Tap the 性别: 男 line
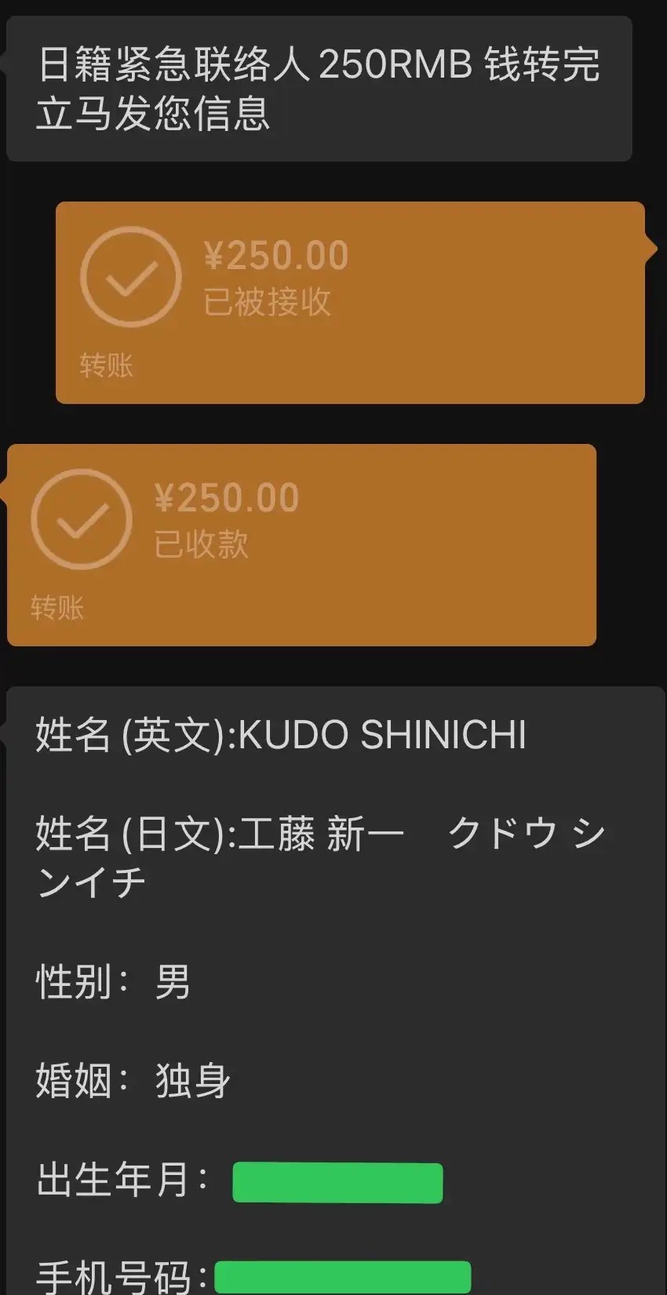This screenshot has height=1295, width=667. click(x=113, y=981)
